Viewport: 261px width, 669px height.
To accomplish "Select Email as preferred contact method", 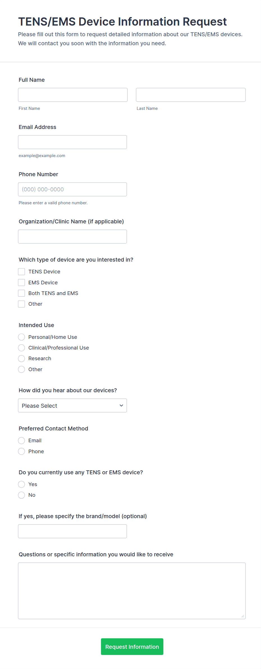I will click(22, 441).
